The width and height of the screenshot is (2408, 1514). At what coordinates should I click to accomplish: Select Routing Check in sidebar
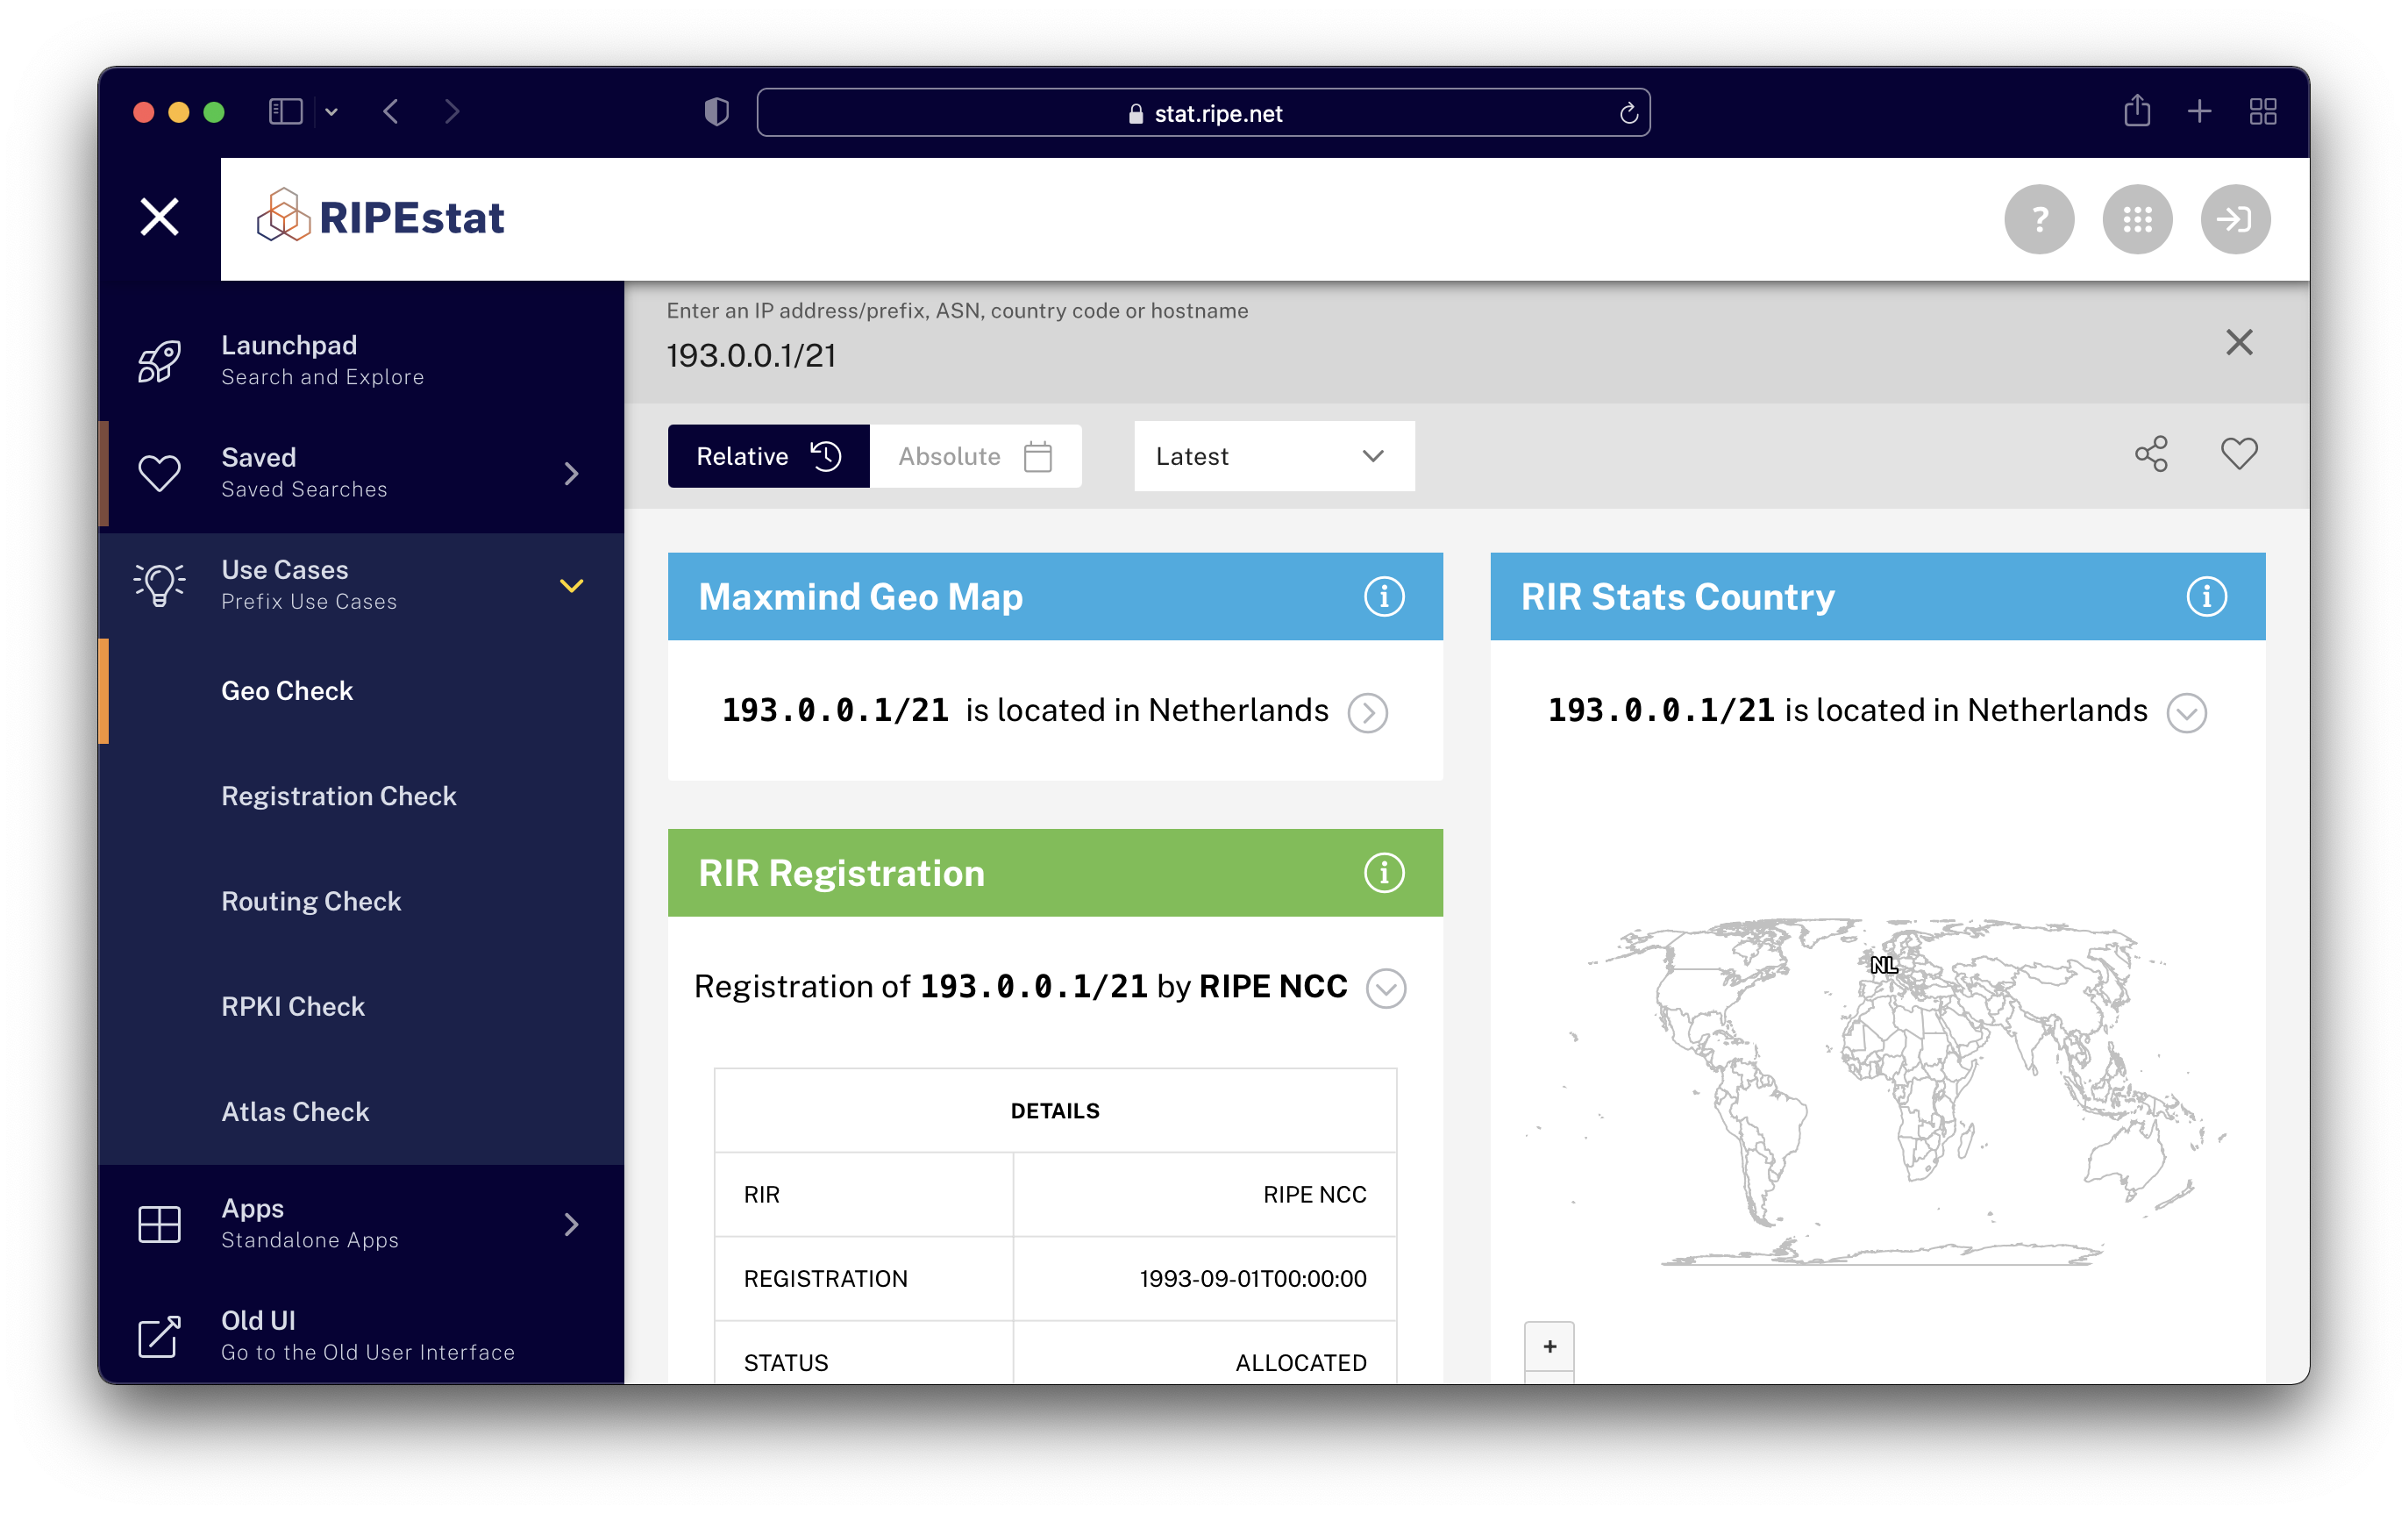[311, 901]
